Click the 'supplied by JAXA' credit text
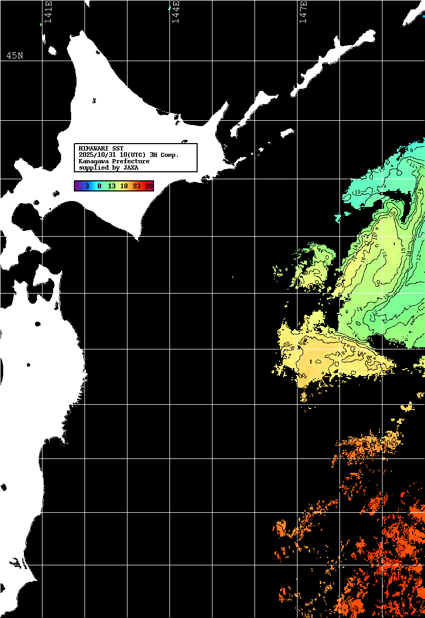 (108, 168)
